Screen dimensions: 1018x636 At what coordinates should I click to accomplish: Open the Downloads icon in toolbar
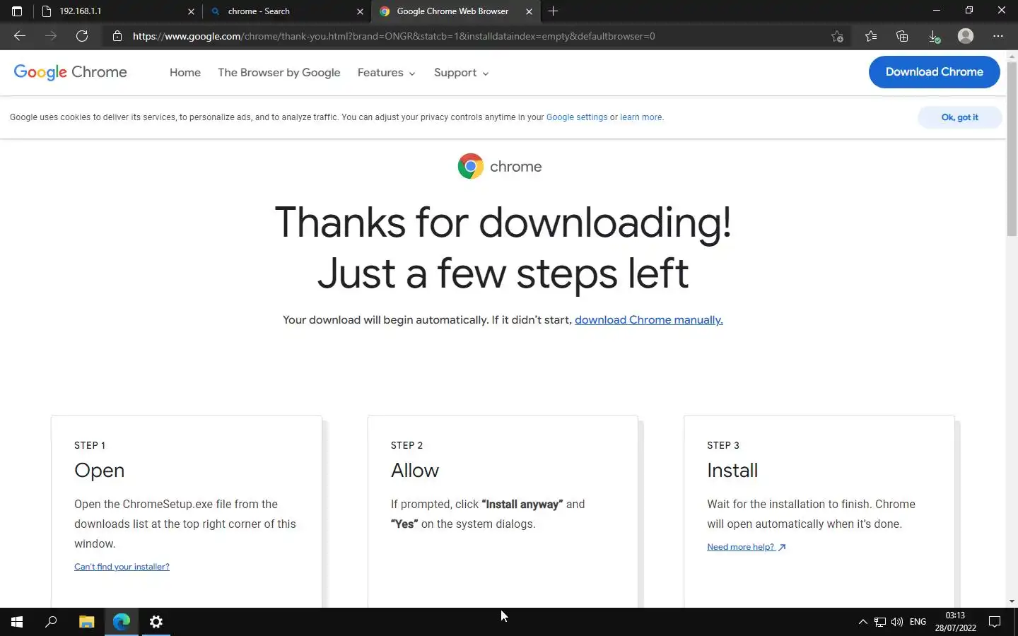[x=934, y=36]
